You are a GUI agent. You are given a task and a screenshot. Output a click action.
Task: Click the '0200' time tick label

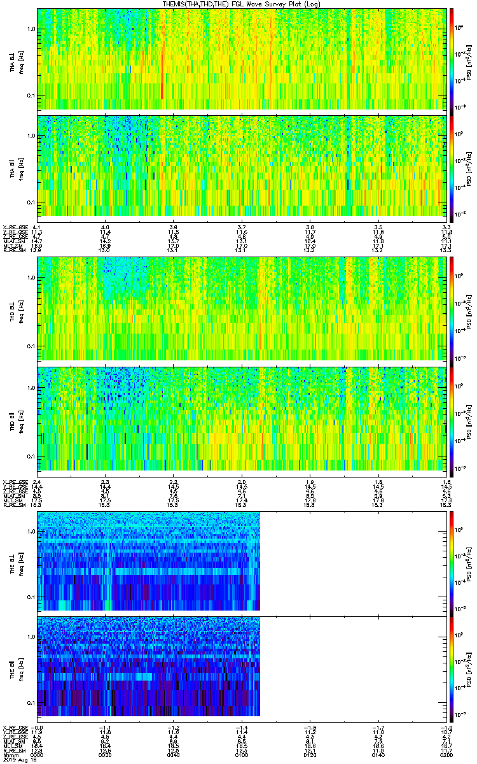(x=446, y=755)
